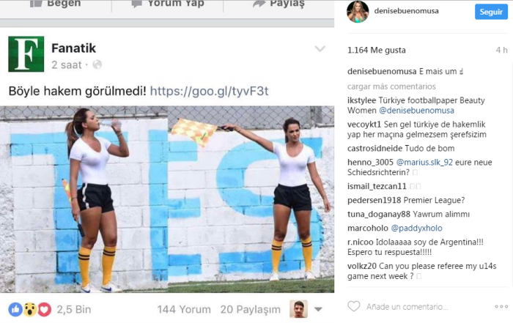513x323 pixels.
Task: Click the blue Seguir follow button
Action: [x=491, y=12]
